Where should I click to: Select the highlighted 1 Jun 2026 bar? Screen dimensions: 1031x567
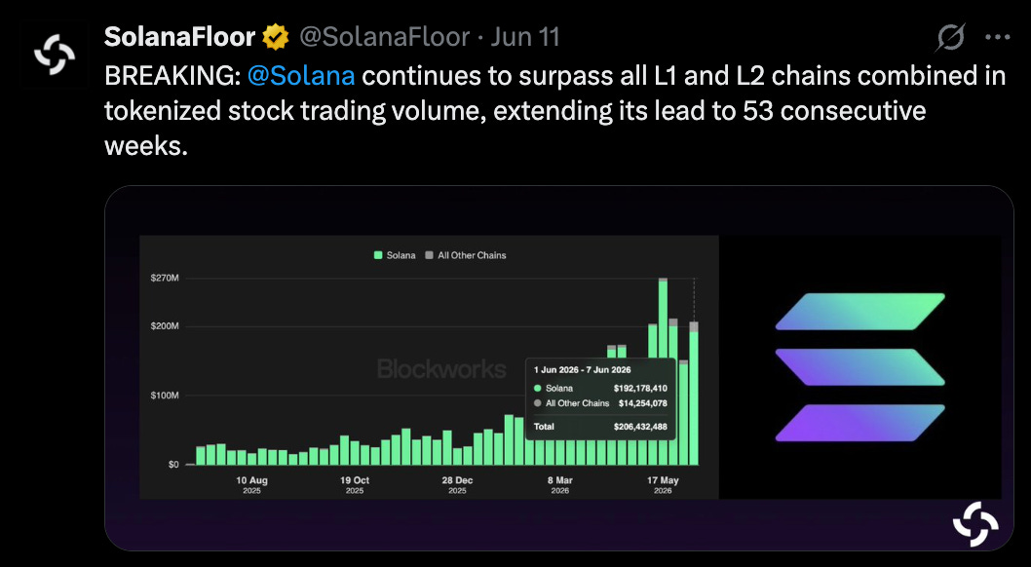694,393
